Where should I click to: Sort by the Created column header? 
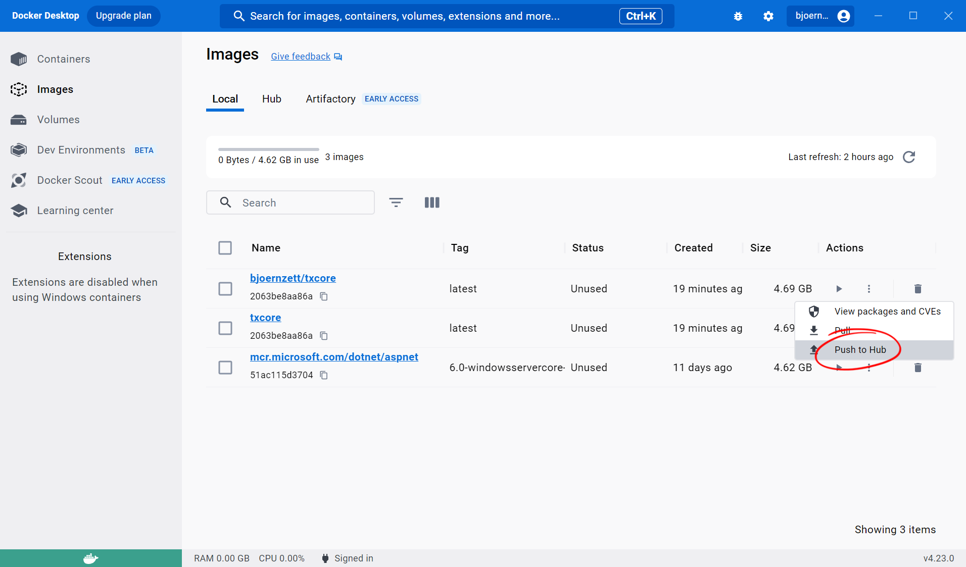point(694,248)
